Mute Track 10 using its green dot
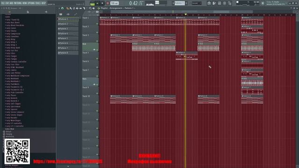Image resolution: width=299 pixels, height=168 pixels. (x=97, y=102)
